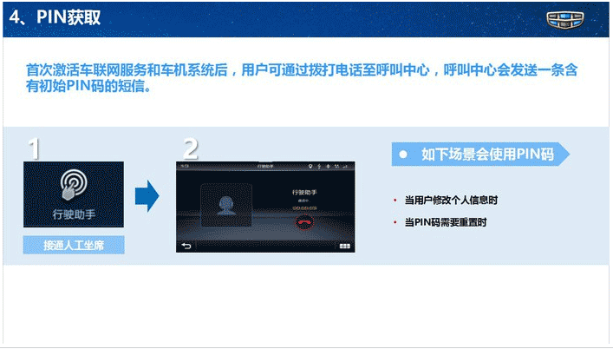This screenshot has width=613, height=349.
Task: Click the step number 2 label
Action: click(191, 148)
